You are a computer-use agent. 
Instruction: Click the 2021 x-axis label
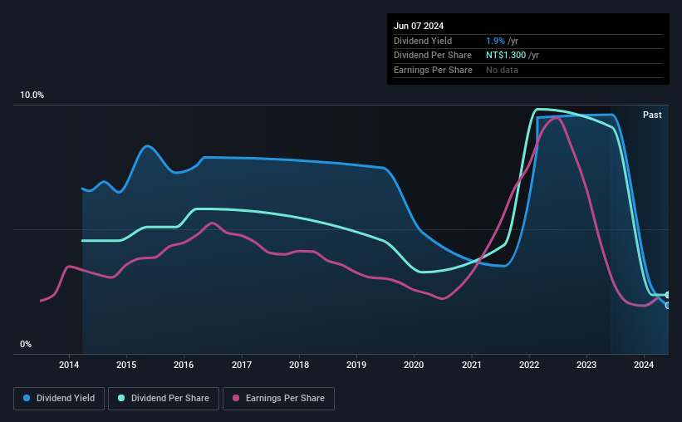point(472,365)
